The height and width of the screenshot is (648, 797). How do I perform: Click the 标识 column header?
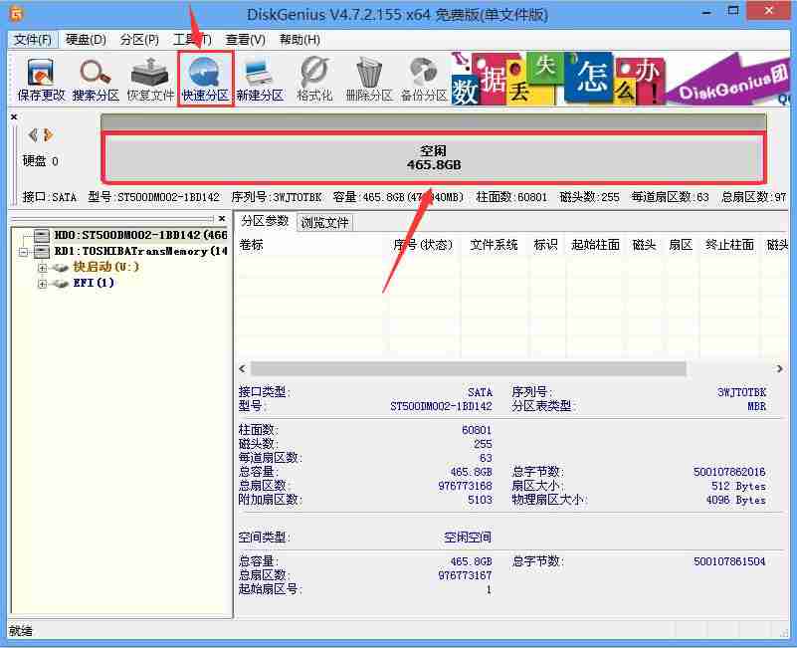tap(545, 245)
